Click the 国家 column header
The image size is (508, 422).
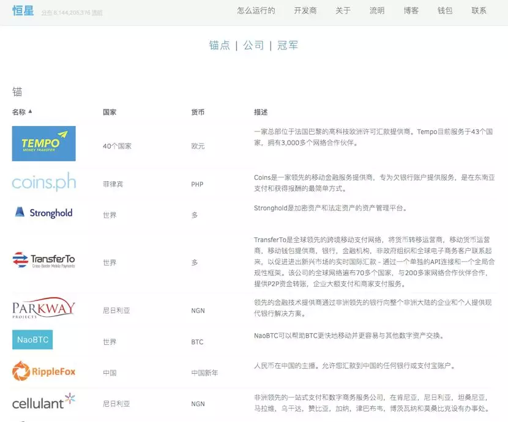pos(110,113)
